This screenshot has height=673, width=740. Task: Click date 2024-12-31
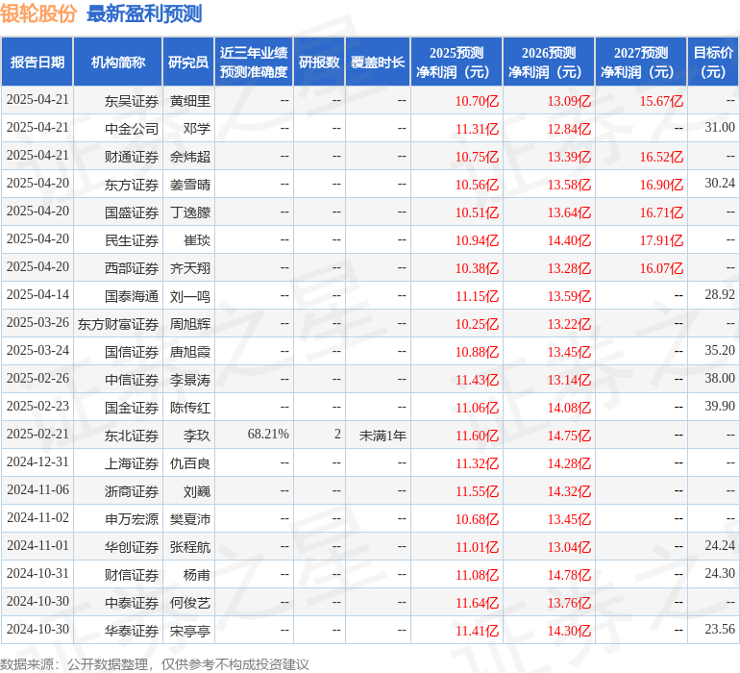coord(37,461)
